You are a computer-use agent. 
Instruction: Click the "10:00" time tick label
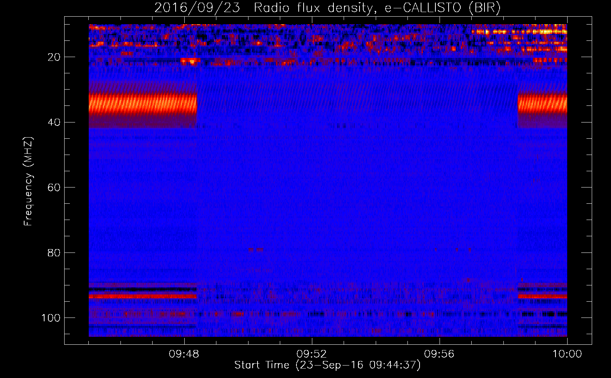pos(567,354)
